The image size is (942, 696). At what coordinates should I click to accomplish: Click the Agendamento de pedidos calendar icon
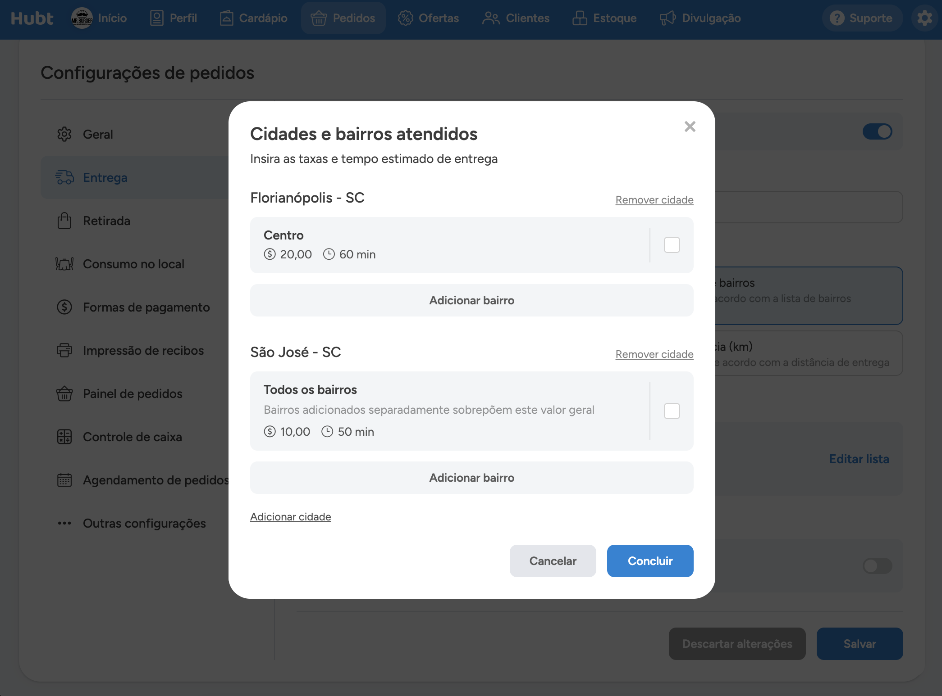coord(64,480)
